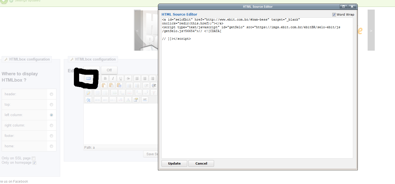Switch the editor Off
Image resolution: width=395 pixels, height=184 pixels.
(x=109, y=70)
